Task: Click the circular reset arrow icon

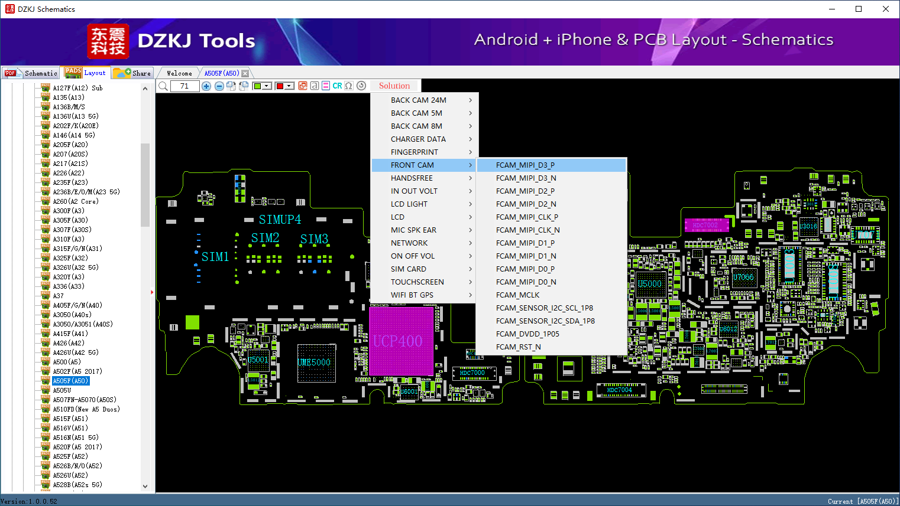Action: pos(361,86)
